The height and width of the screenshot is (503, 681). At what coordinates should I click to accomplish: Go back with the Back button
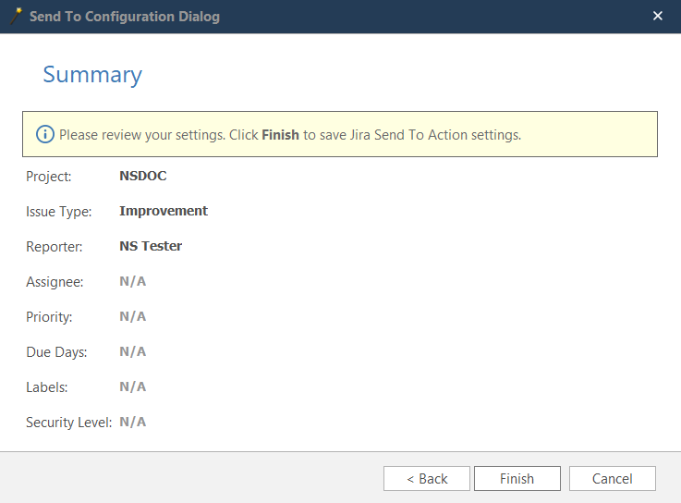427,478
